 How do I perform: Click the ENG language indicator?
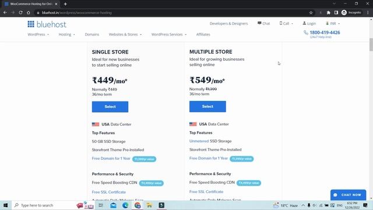(339, 205)
